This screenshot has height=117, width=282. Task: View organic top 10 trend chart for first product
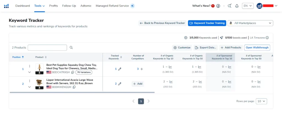(170, 67)
